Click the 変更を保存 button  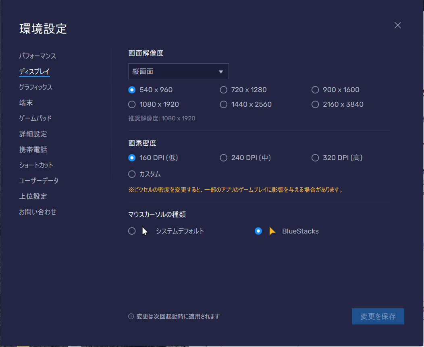[378, 316]
